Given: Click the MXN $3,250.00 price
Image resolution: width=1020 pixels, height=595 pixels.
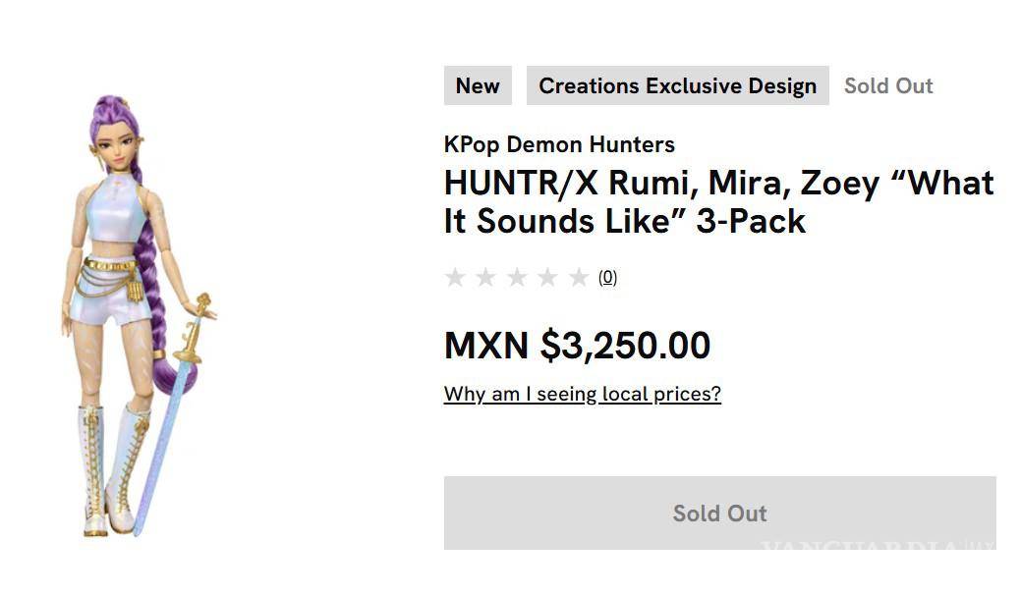Looking at the screenshot, I should click(577, 345).
